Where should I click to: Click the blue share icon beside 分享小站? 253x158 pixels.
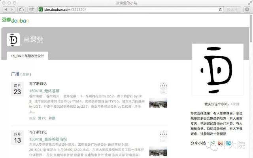coord(228,143)
